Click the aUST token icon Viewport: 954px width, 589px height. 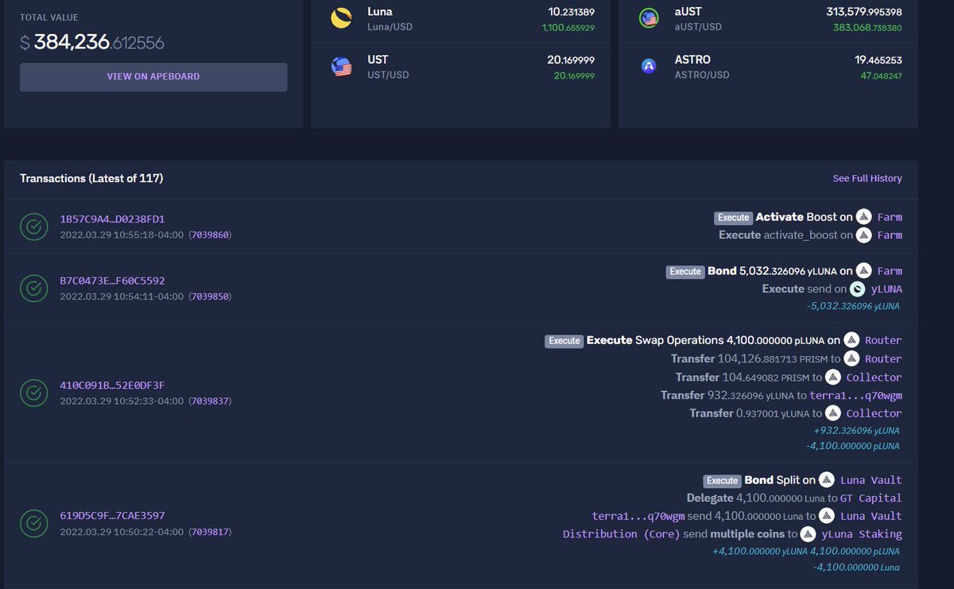pyautogui.click(x=649, y=19)
